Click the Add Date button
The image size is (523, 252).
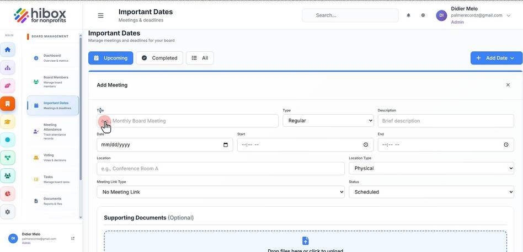point(497,58)
